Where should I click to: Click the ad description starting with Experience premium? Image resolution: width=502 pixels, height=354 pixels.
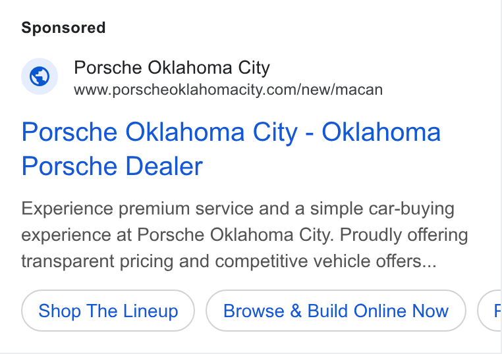coord(244,235)
